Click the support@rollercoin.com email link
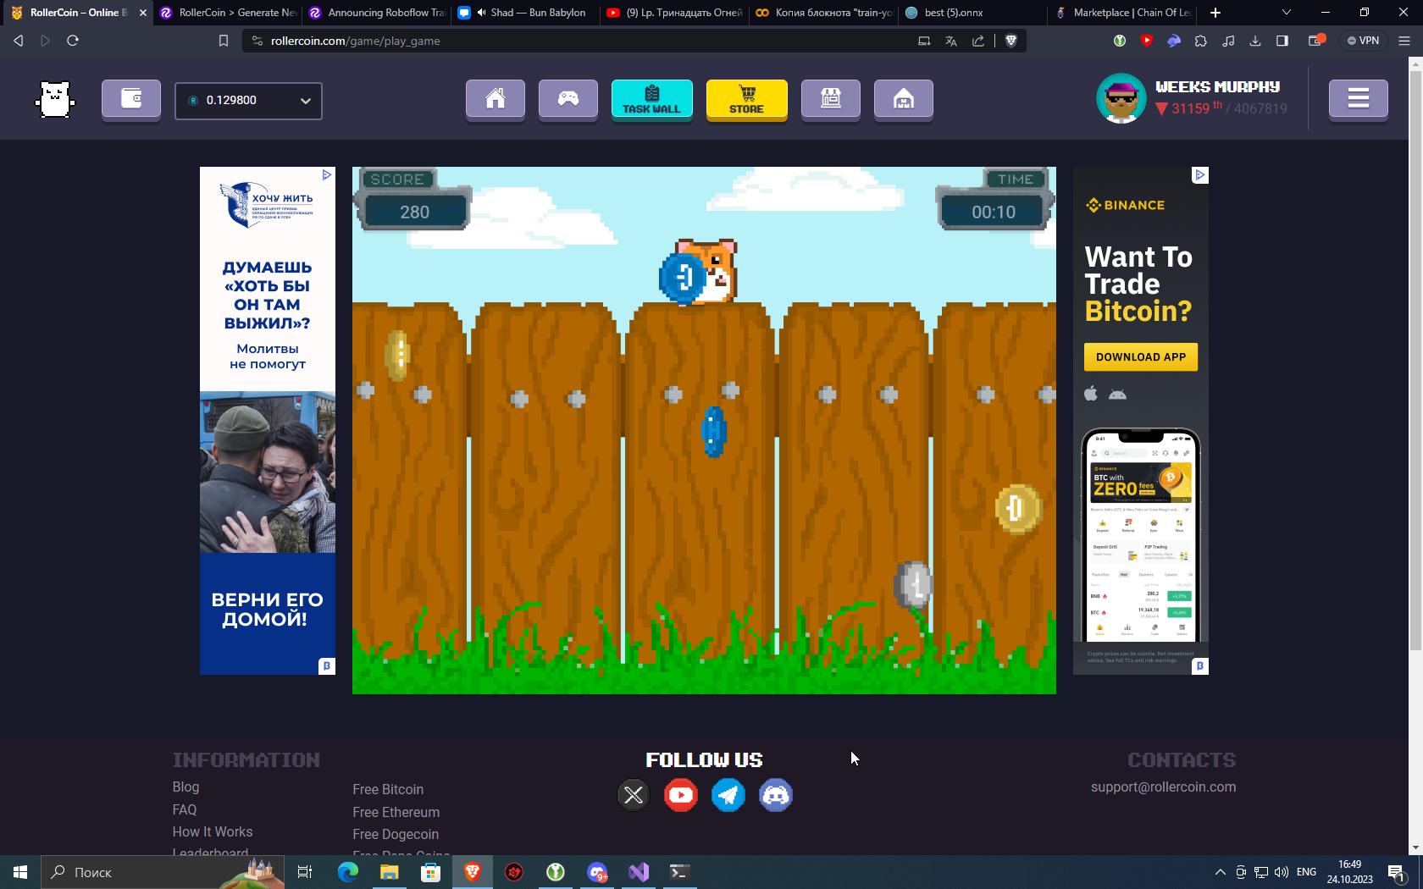Image resolution: width=1423 pixels, height=889 pixels. 1163,787
